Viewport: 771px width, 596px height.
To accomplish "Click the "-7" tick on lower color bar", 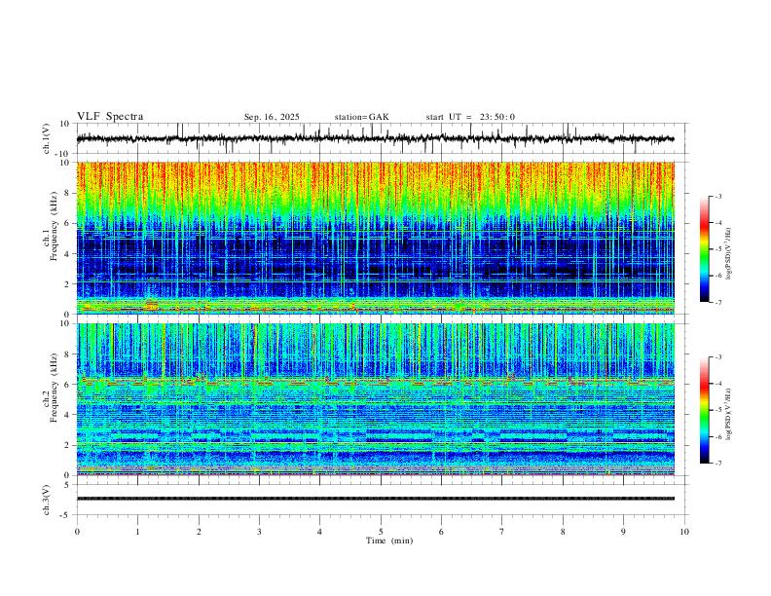I will [718, 464].
